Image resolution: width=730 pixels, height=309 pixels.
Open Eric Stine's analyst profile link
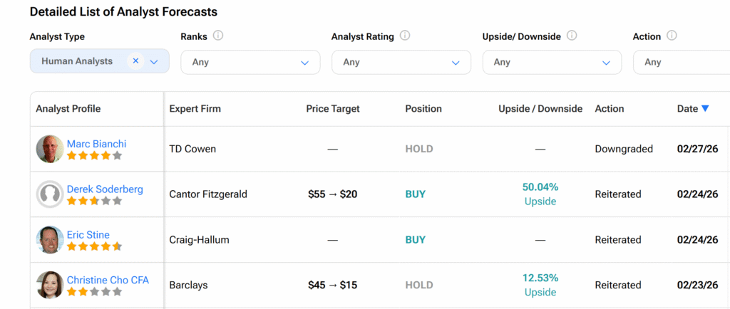coord(88,235)
